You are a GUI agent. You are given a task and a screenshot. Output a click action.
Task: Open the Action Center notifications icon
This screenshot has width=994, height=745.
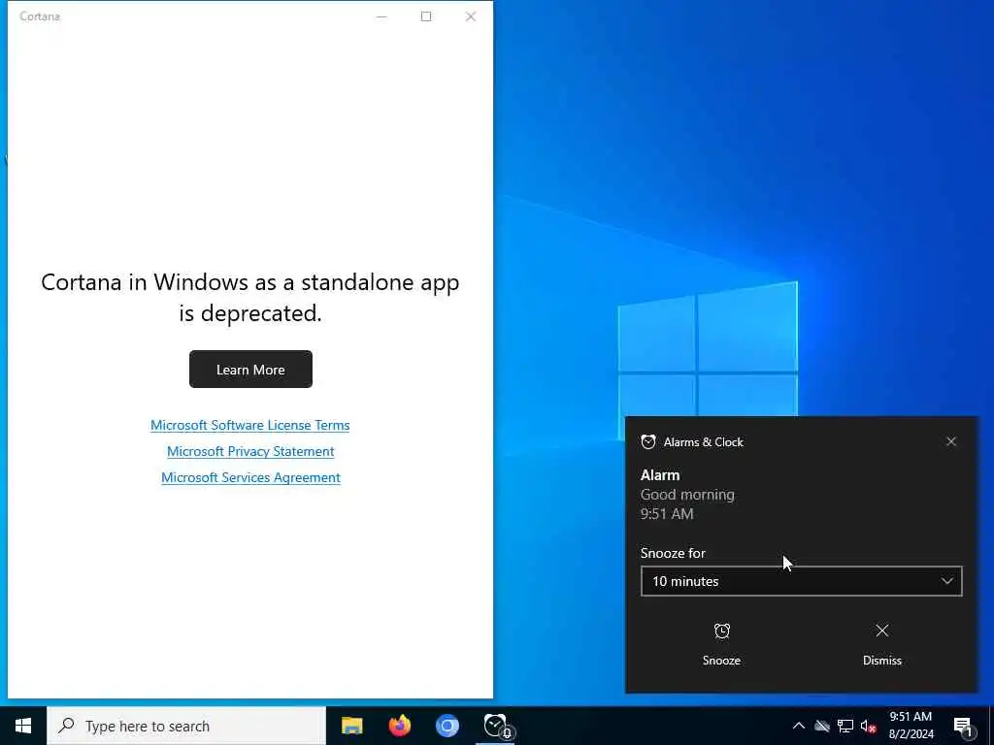click(x=963, y=727)
